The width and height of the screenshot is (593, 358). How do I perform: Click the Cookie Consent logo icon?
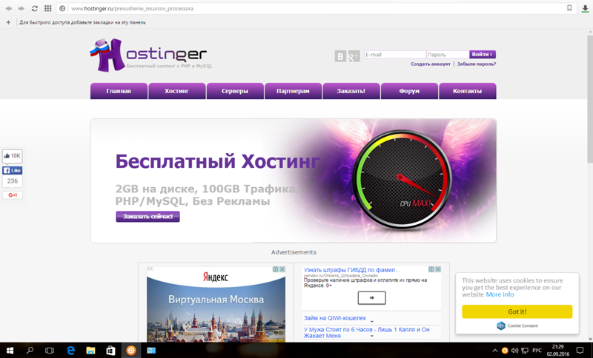[x=501, y=325]
